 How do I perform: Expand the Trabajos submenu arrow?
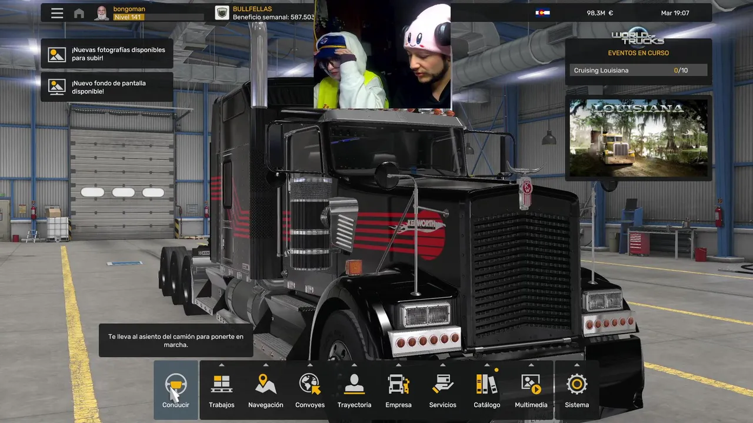(x=222, y=365)
